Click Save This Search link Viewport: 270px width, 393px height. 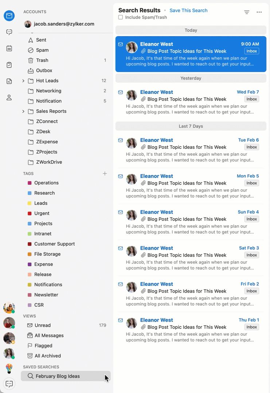[188, 11]
